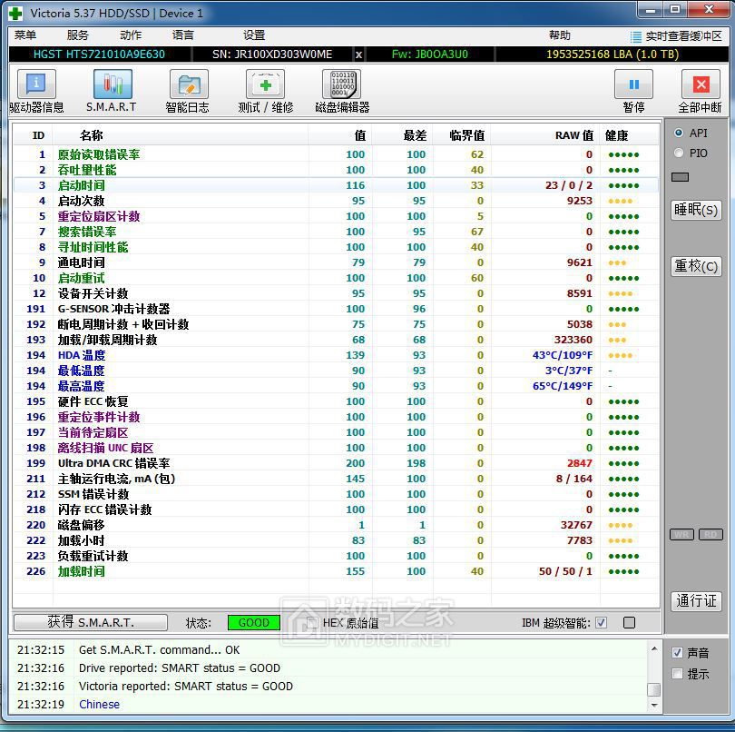Click the HGST HTS721010A9E630 model label
This screenshot has width=735, height=732.
(x=99, y=54)
